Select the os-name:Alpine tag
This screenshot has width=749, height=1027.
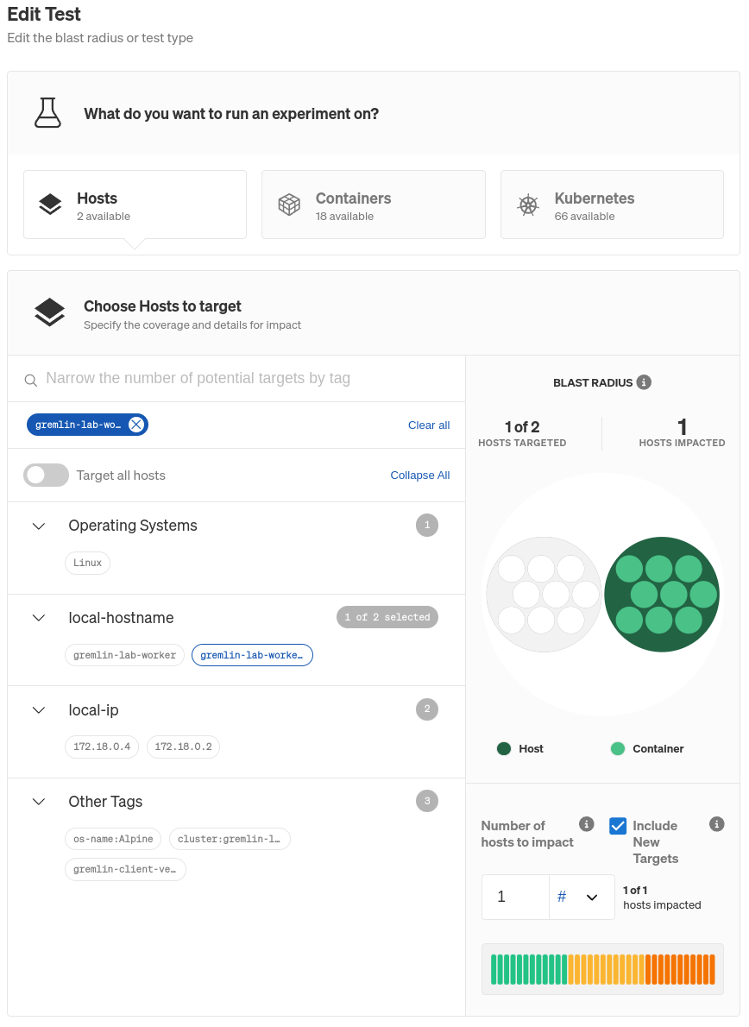click(x=113, y=839)
